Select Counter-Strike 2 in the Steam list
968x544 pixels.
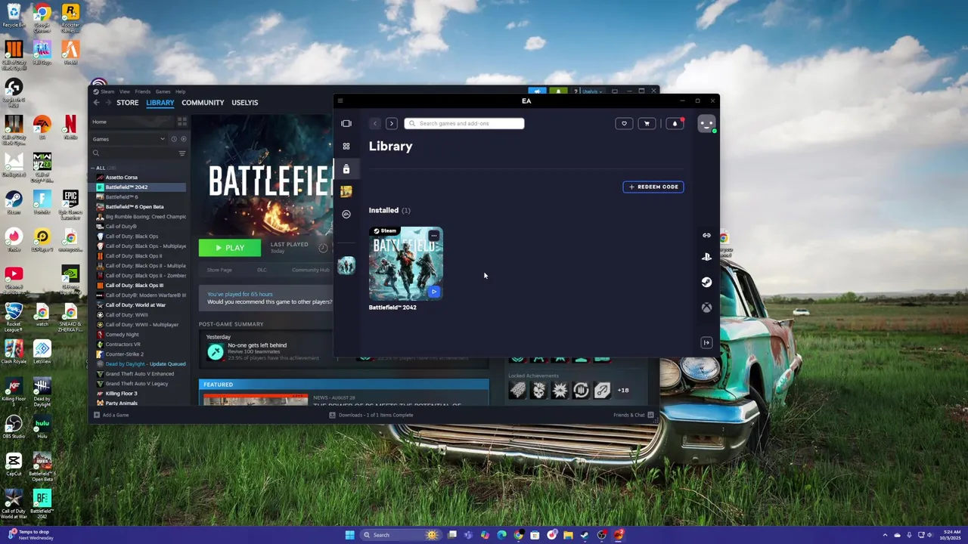[124, 354]
